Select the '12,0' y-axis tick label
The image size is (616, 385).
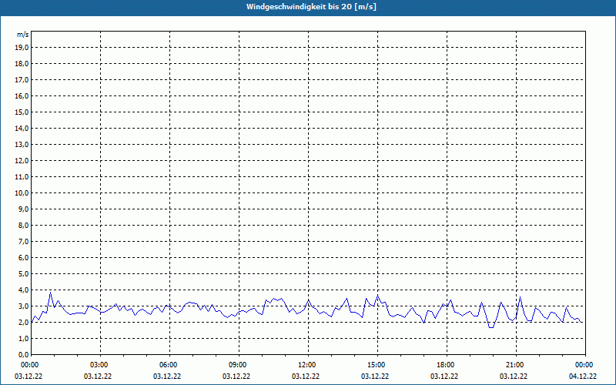click(x=22, y=160)
